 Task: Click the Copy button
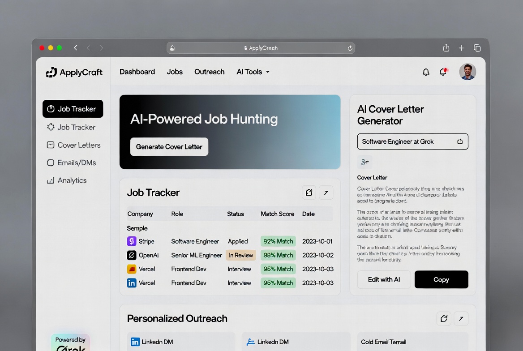pos(442,280)
